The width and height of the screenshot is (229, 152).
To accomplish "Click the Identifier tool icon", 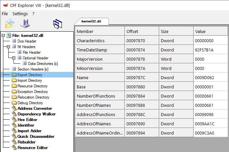I will tap(14, 125).
